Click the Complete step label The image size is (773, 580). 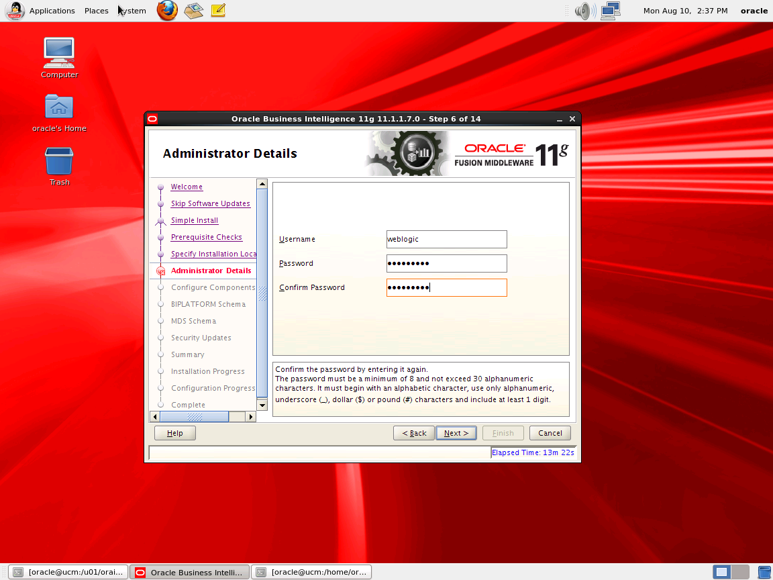pos(188,405)
